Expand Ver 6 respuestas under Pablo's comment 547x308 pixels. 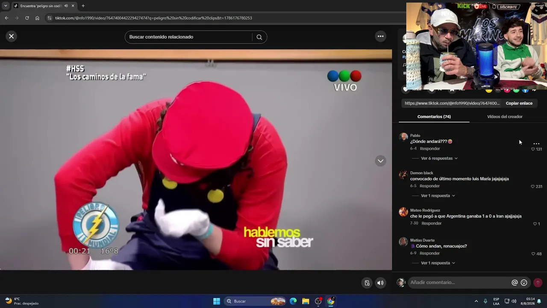pos(439,158)
